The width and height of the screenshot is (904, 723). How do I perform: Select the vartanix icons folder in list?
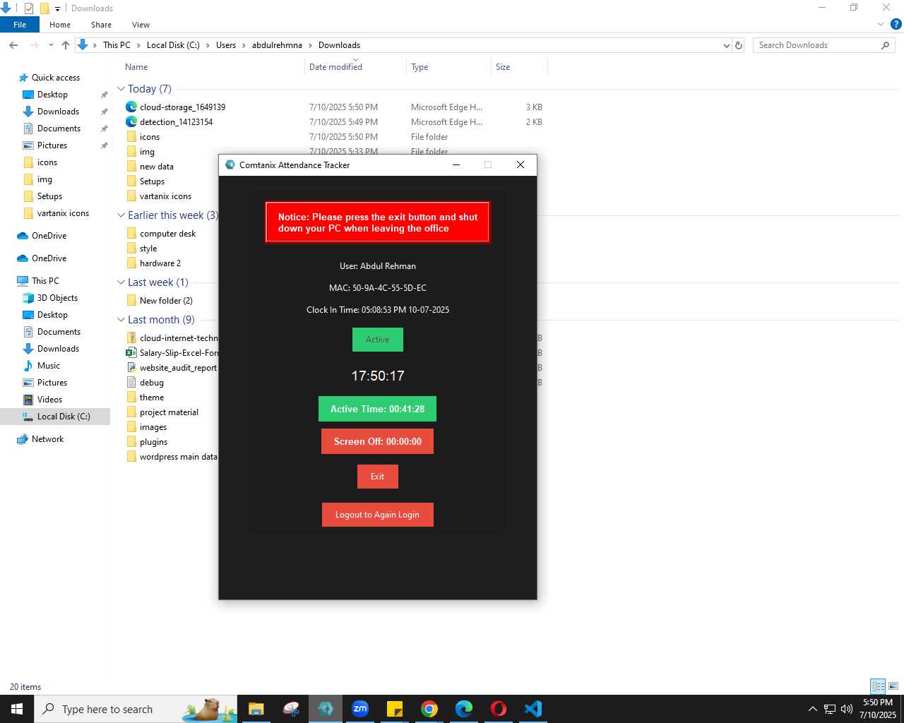165,196
